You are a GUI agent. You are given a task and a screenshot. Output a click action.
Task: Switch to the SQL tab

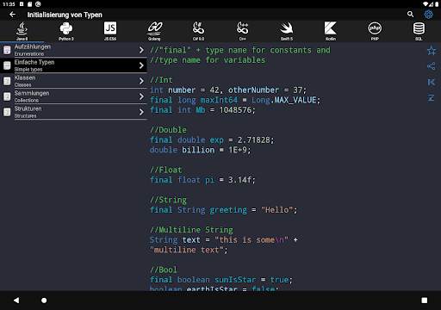419,31
